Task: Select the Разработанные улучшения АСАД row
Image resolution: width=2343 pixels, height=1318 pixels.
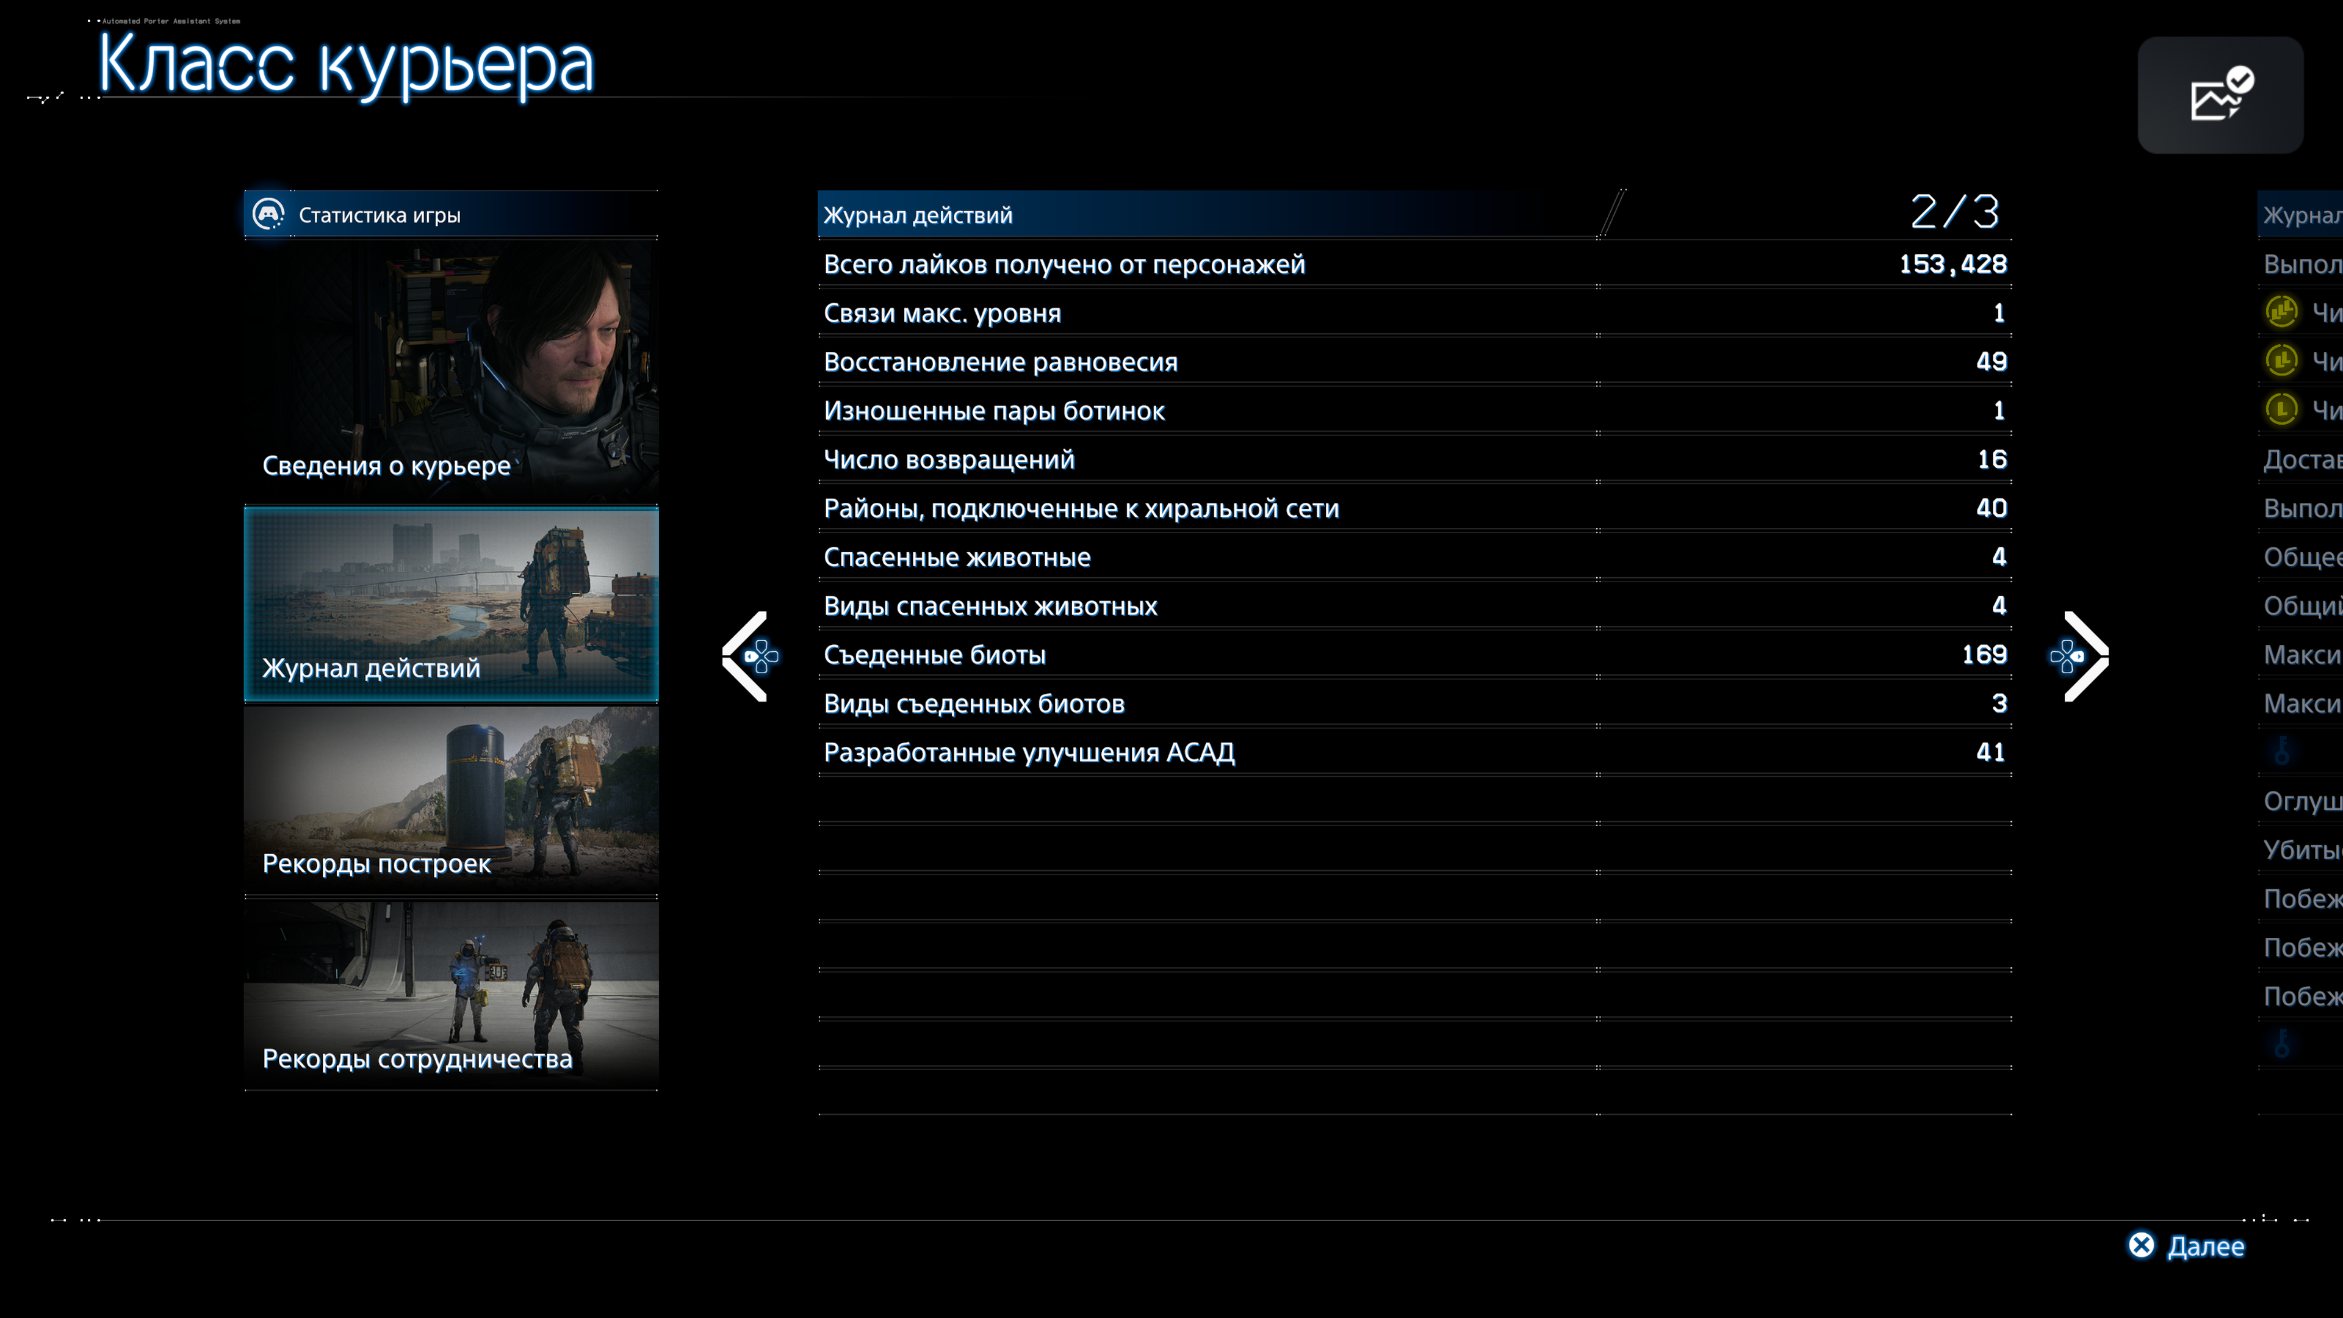Action: (1414, 752)
